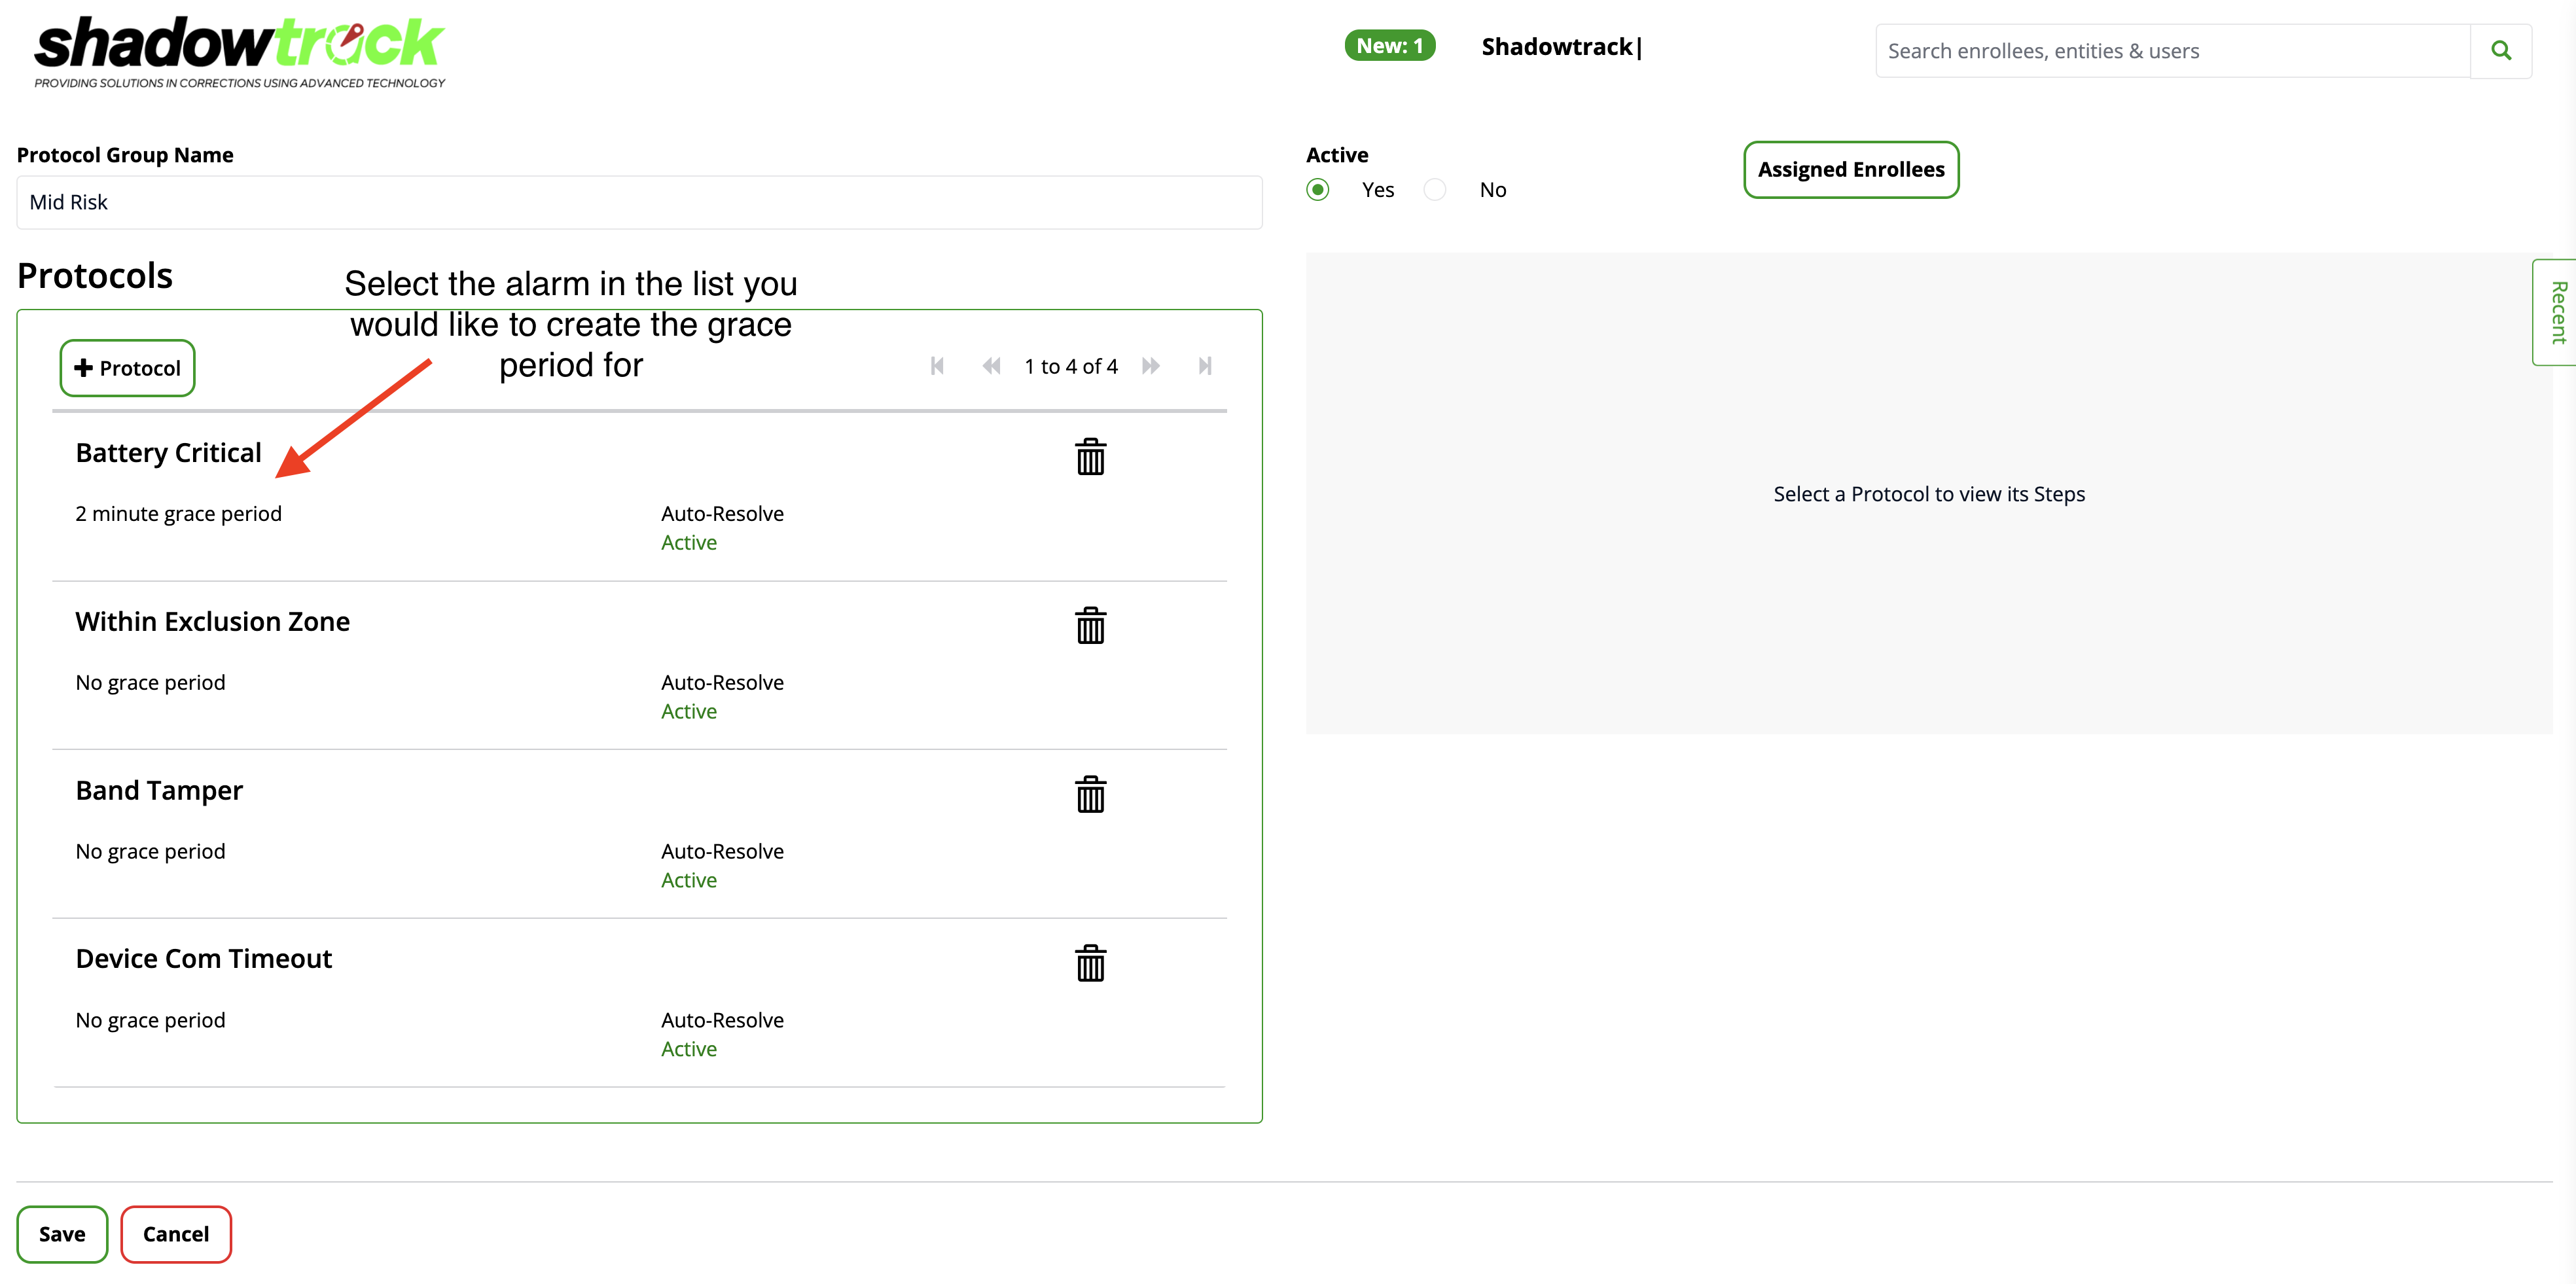Open Assigned Enrollees

(1850, 170)
